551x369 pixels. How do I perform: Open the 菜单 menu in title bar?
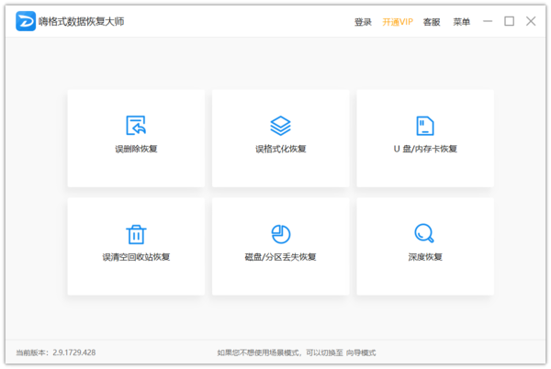click(461, 22)
